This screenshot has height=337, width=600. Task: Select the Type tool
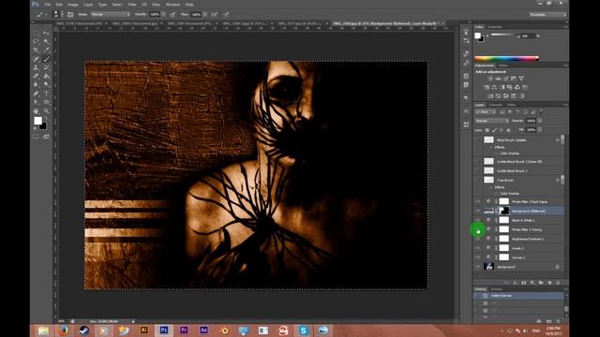click(46, 94)
